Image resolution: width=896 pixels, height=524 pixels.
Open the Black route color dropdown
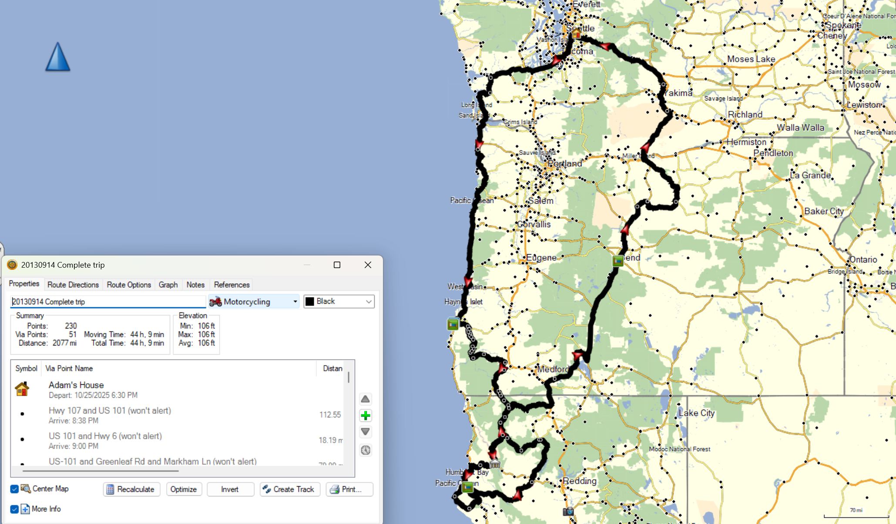tap(339, 302)
